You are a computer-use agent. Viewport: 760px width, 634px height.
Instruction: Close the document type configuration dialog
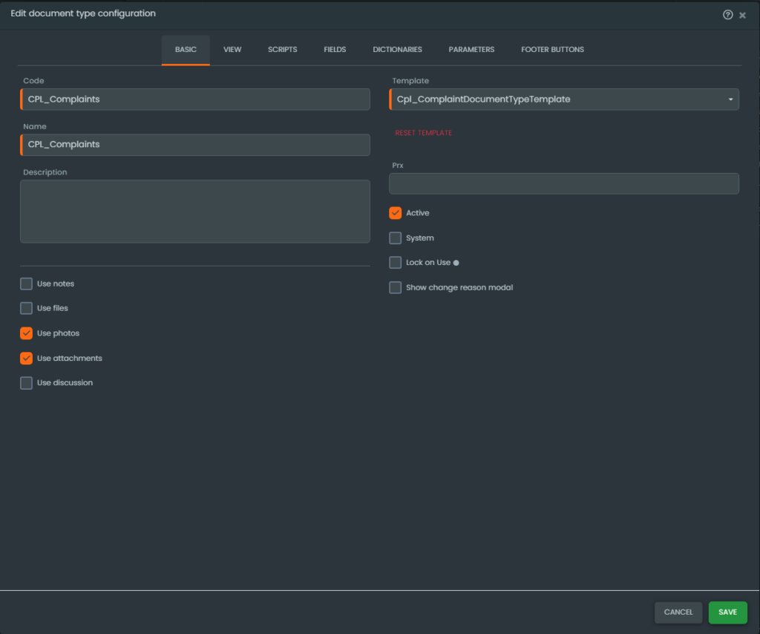pyautogui.click(x=742, y=15)
